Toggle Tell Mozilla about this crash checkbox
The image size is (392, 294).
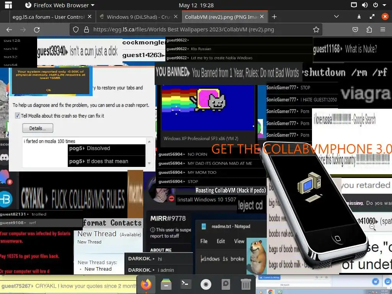pos(18,116)
